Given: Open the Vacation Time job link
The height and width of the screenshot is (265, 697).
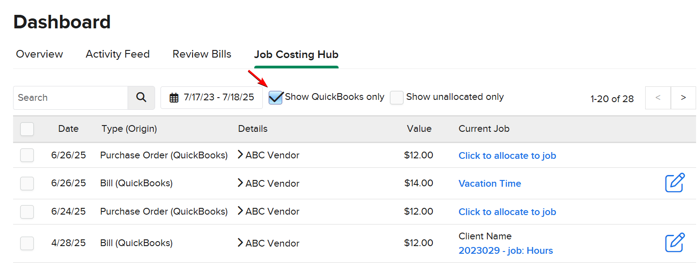Looking at the screenshot, I should point(490,183).
